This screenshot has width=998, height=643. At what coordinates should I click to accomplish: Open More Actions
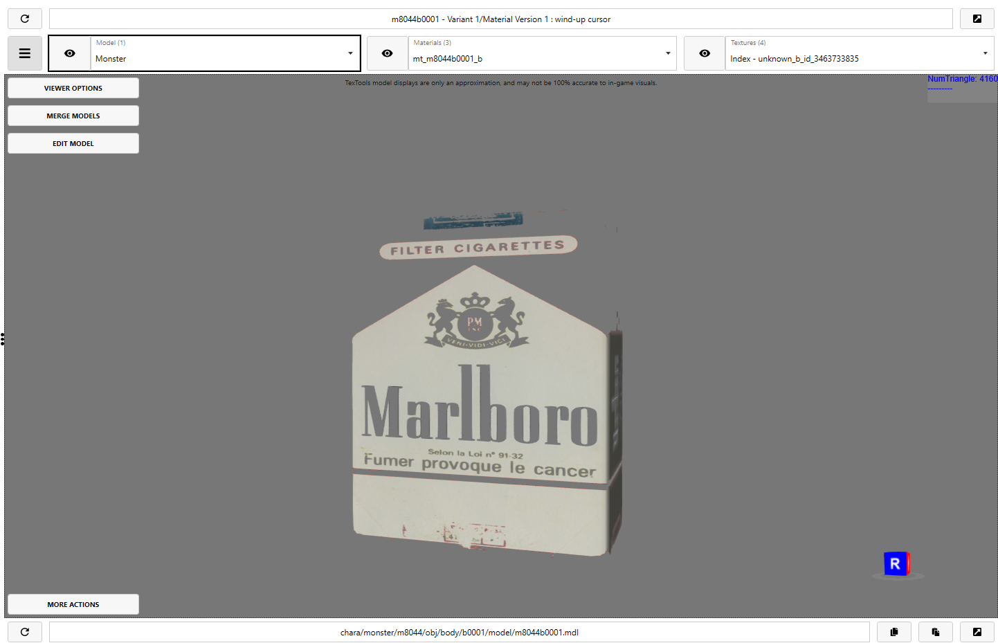point(73,604)
